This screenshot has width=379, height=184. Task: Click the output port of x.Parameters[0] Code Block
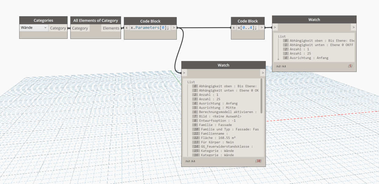tap(175, 27)
